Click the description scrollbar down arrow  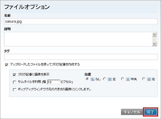(154, 44)
